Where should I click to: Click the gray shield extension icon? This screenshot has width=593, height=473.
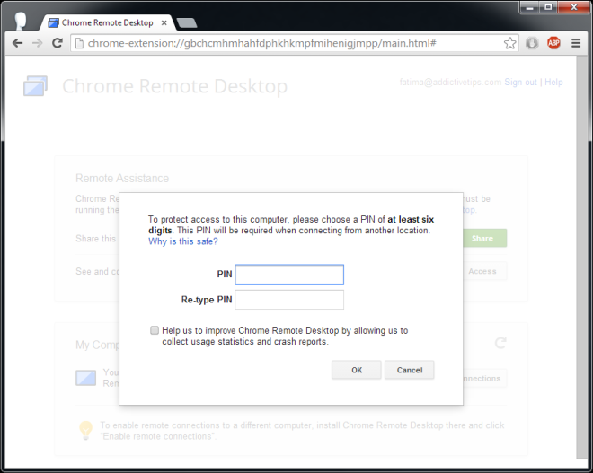(532, 43)
